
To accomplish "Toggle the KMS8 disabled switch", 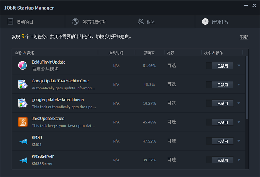I will [x=220, y=141].
